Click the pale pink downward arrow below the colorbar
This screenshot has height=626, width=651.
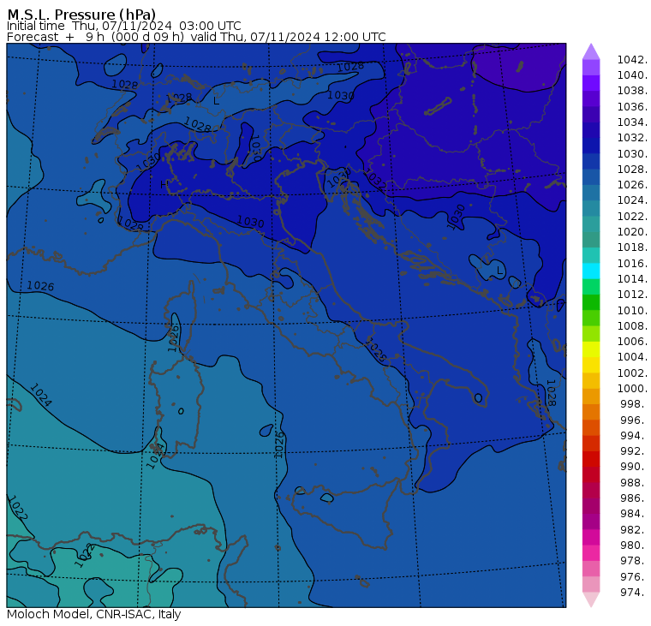pos(591,599)
